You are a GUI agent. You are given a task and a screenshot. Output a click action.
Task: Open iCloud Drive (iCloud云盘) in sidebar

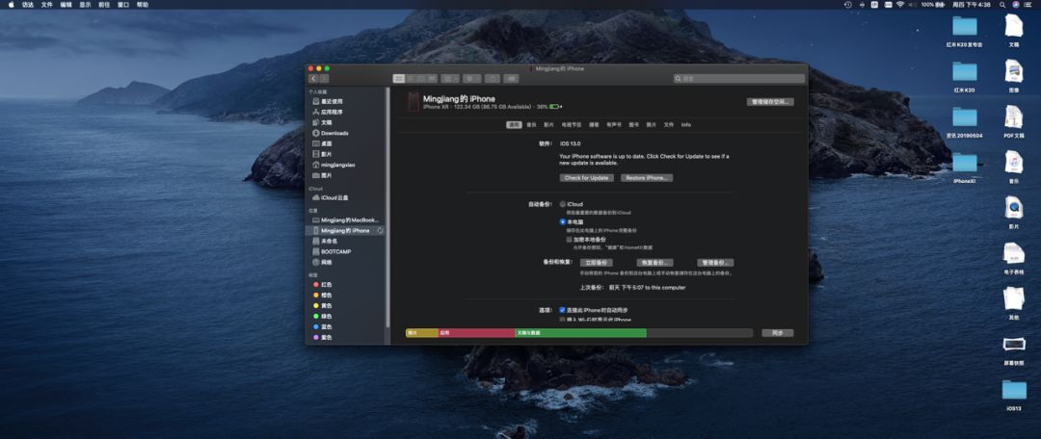(x=335, y=197)
